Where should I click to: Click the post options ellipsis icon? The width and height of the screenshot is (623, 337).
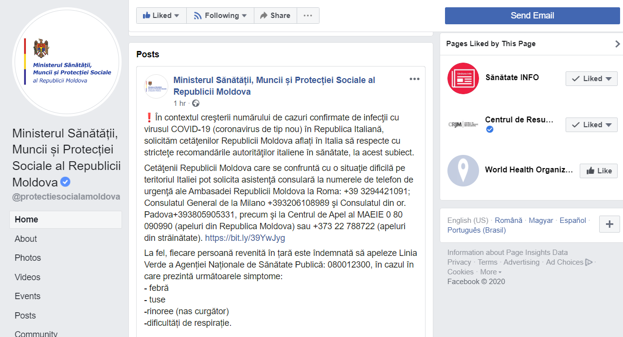(x=414, y=79)
